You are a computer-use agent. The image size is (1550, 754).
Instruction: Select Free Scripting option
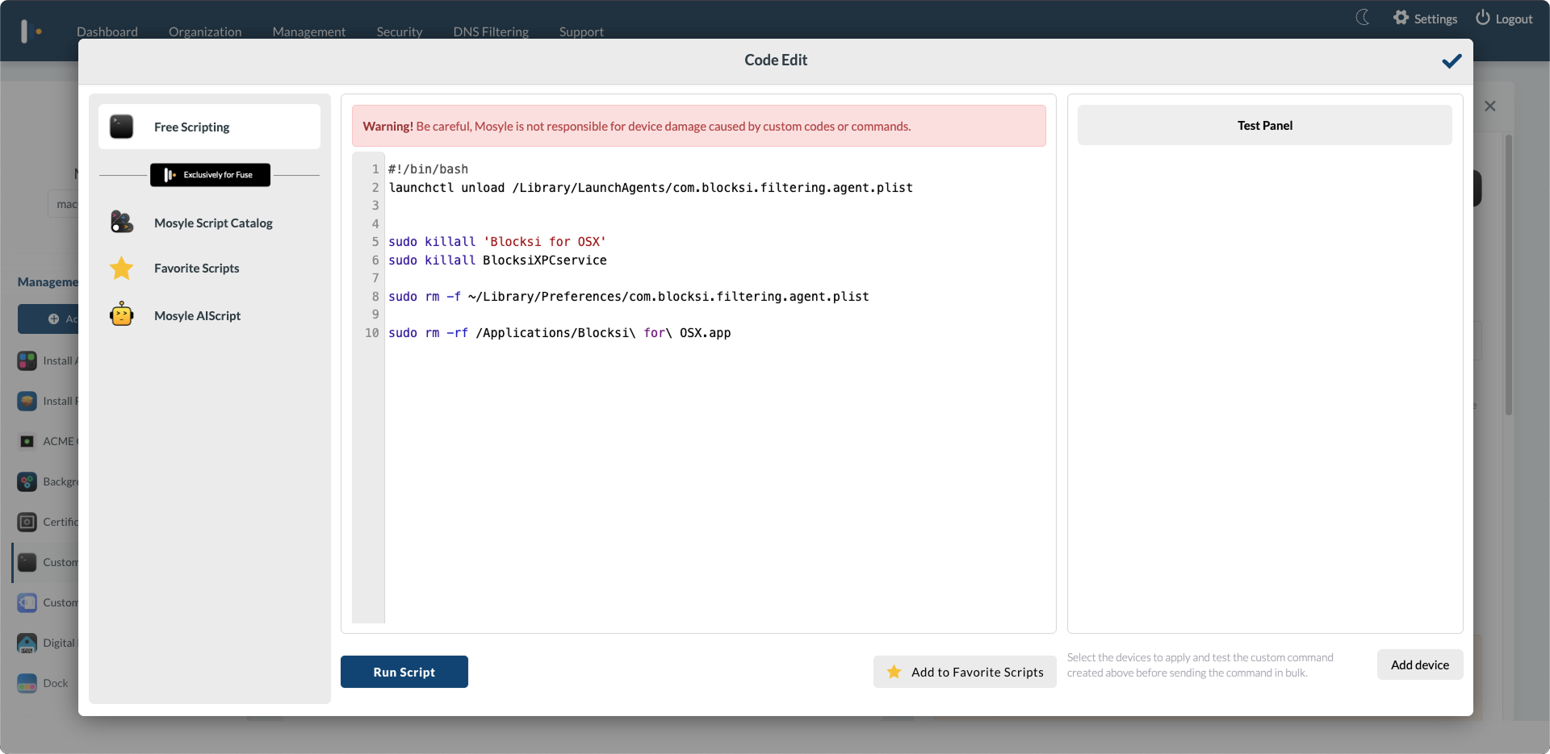[x=209, y=127]
